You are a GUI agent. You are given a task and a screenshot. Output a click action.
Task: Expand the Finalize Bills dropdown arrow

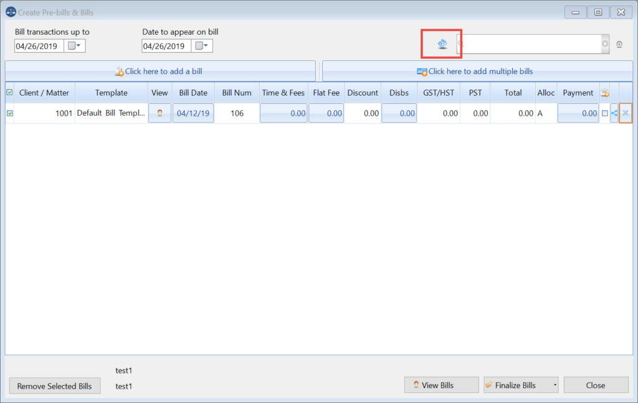click(x=555, y=385)
